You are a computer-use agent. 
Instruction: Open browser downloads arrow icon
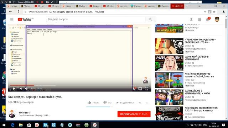[x=224, y=12]
